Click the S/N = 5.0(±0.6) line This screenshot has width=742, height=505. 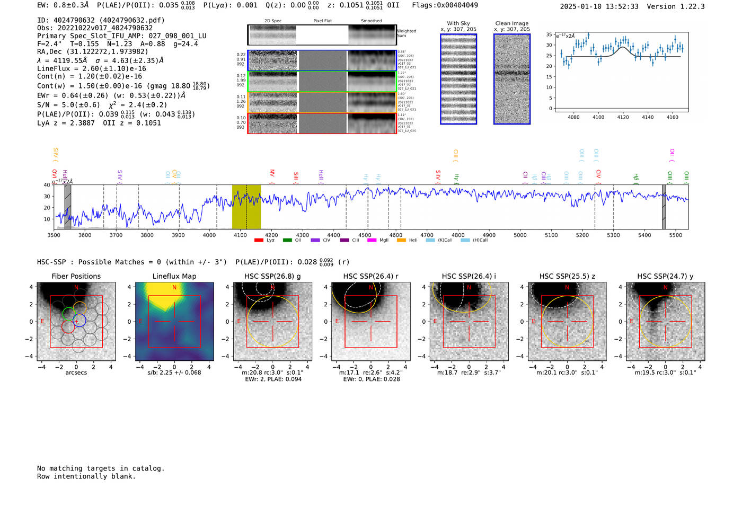pos(68,105)
